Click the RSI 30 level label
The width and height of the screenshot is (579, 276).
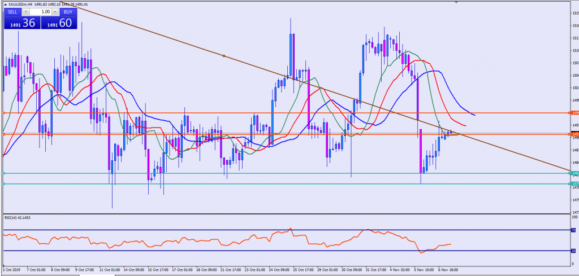pyautogui.click(x=573, y=251)
